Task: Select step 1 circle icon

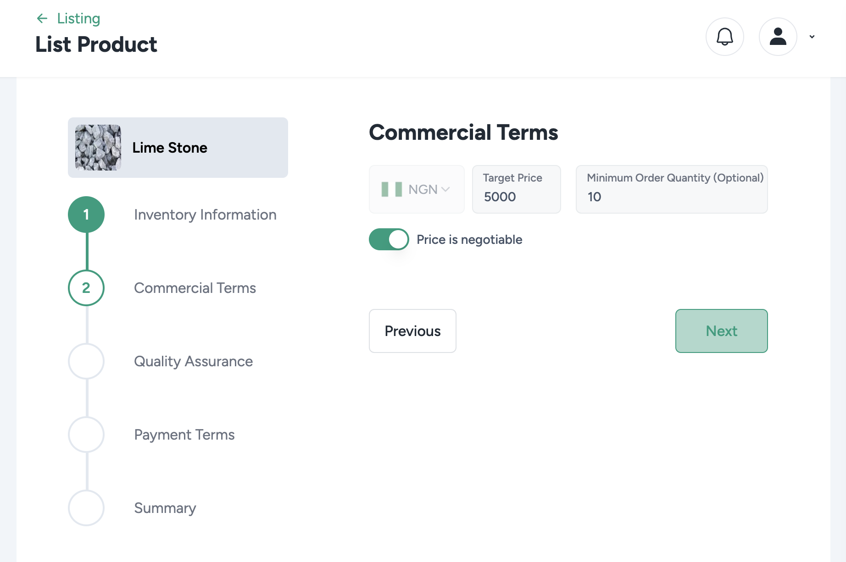Action: 86,215
